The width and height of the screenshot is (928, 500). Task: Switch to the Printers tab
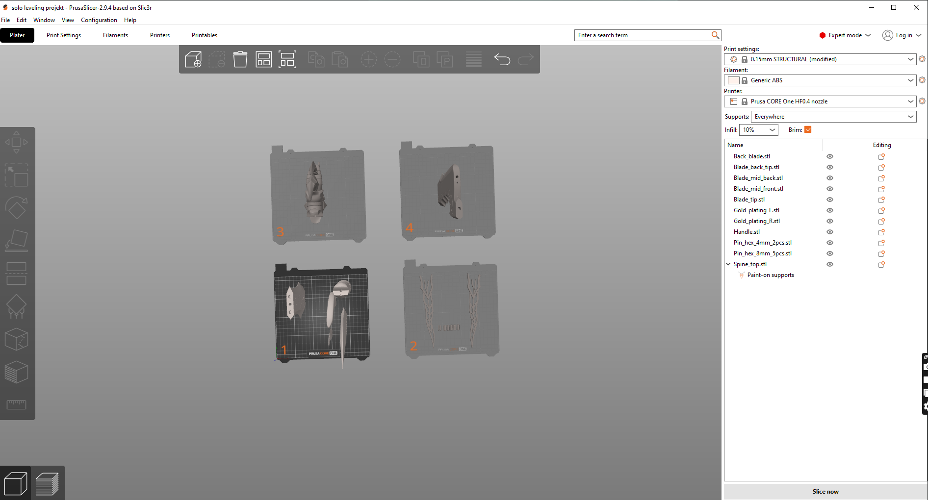pyautogui.click(x=160, y=35)
